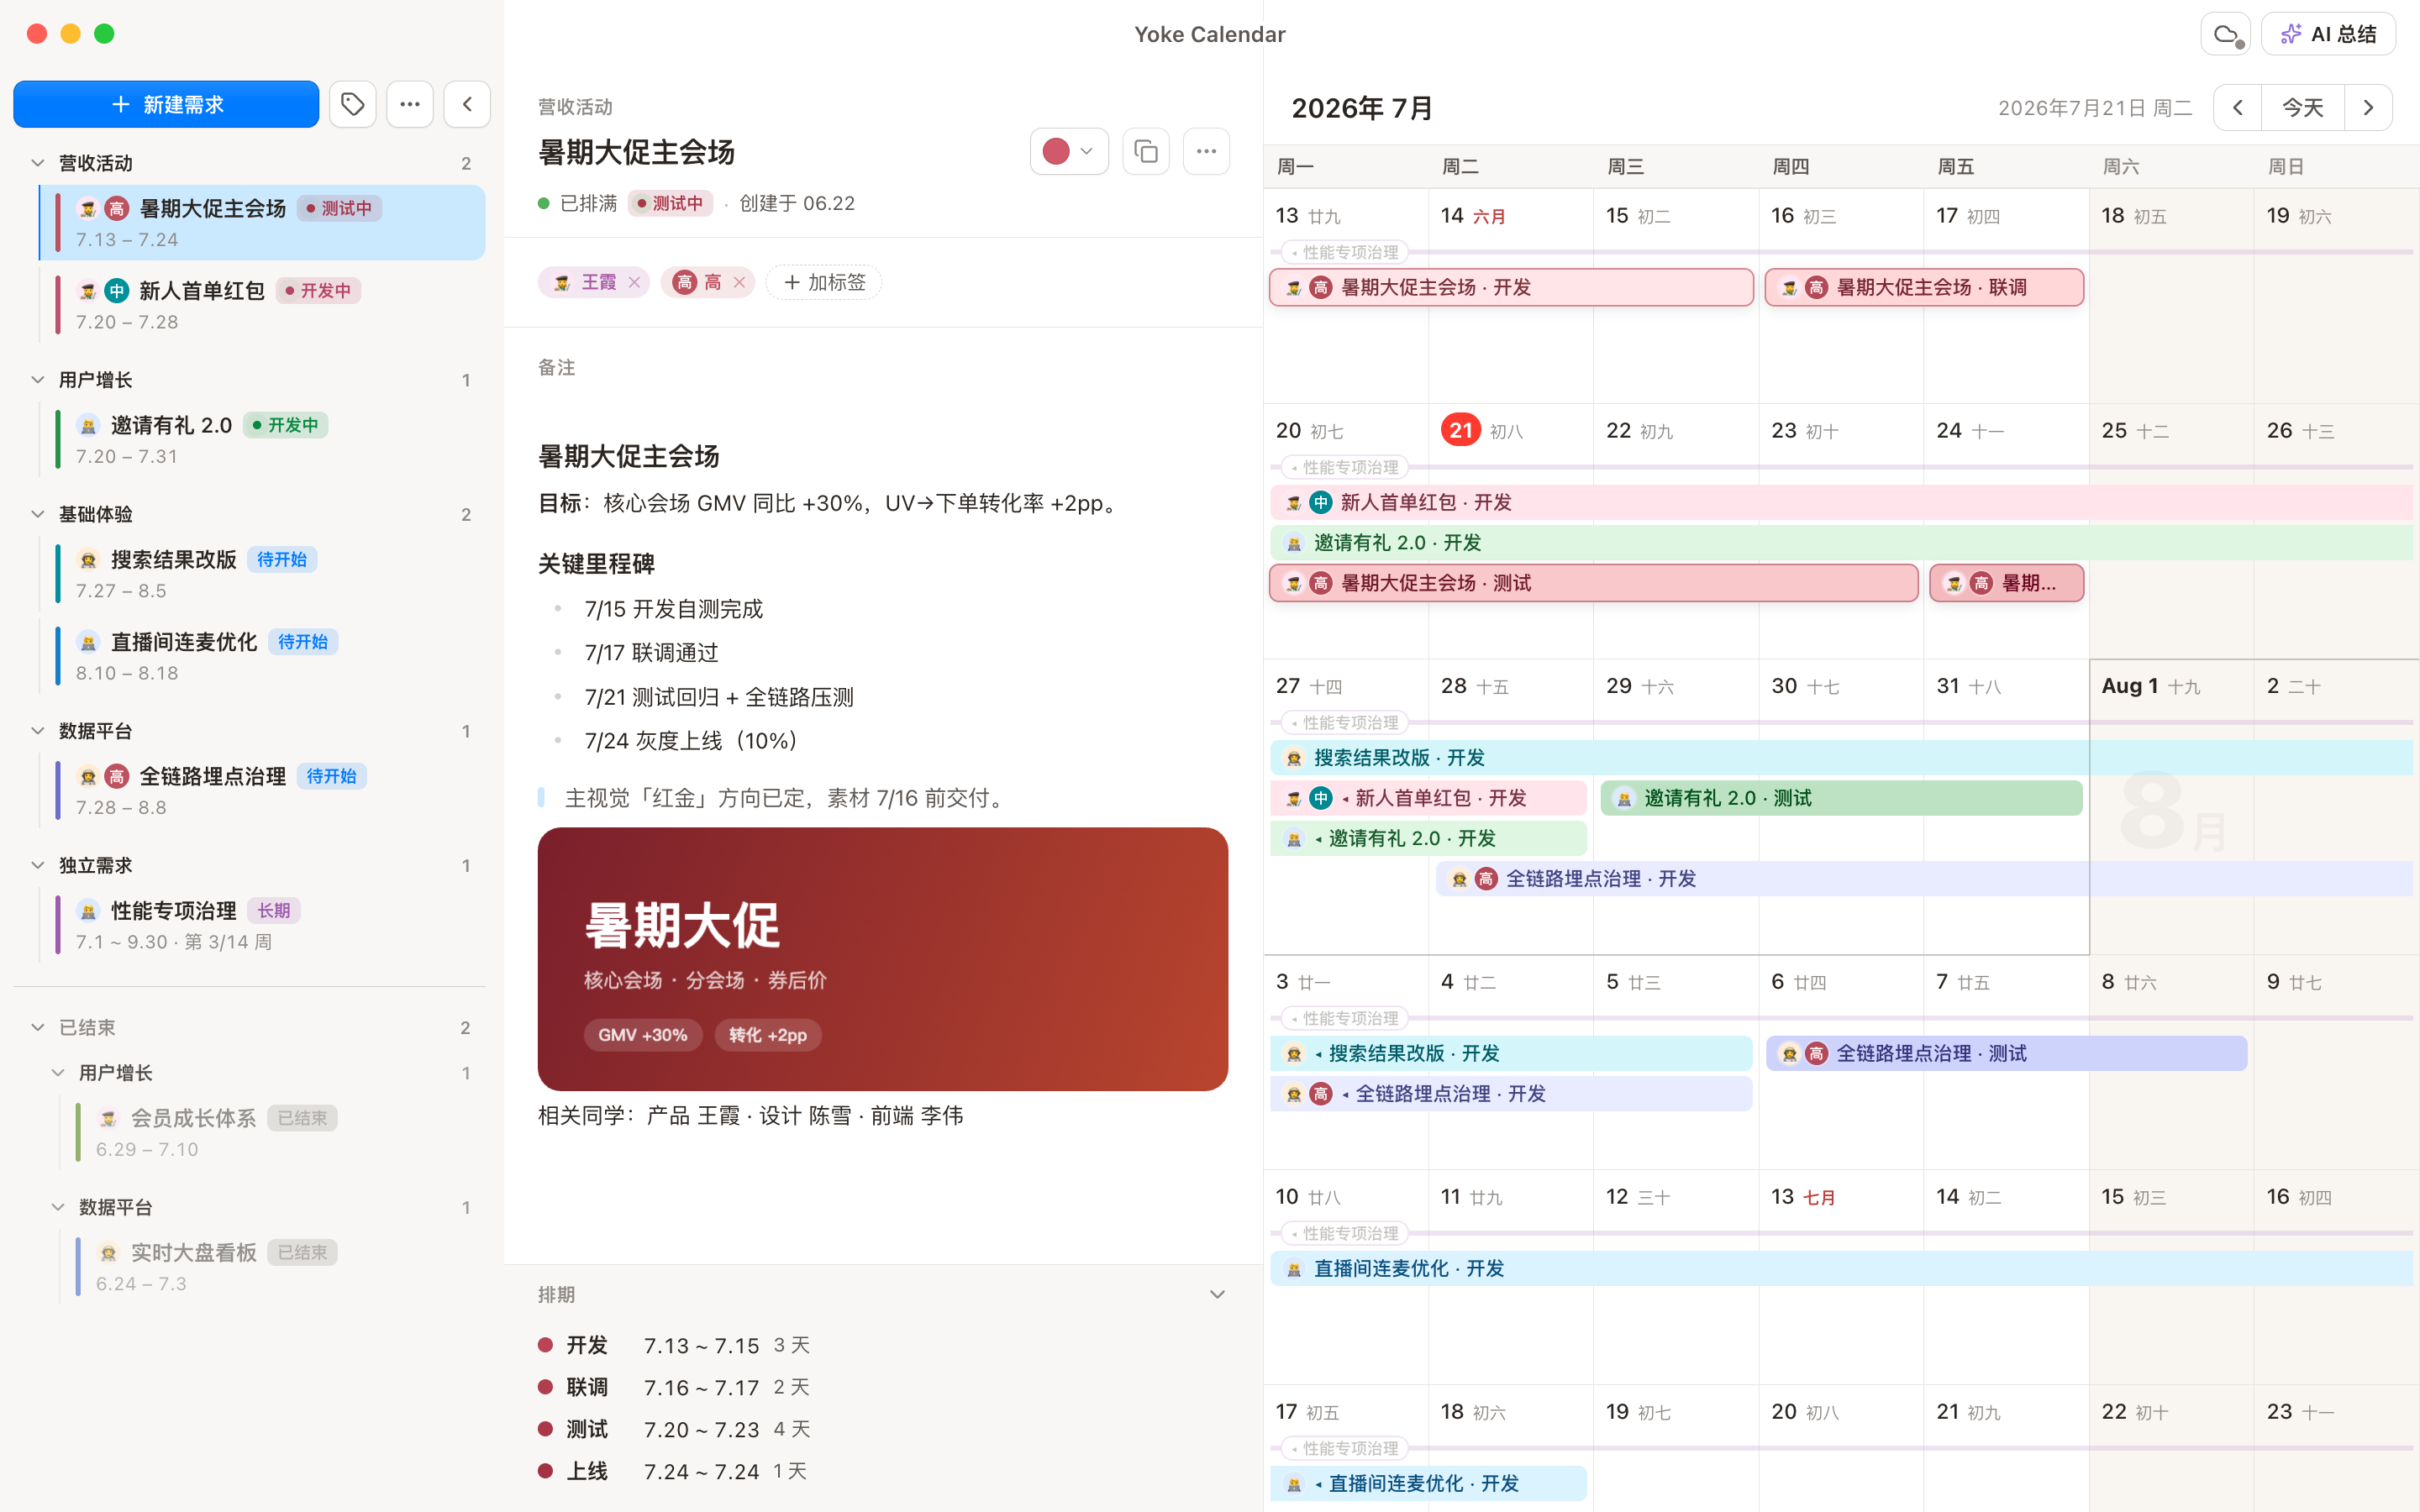Select 全链路埋点治理 in the sidebar
The width and height of the screenshot is (2420, 1512).
(x=263, y=790)
